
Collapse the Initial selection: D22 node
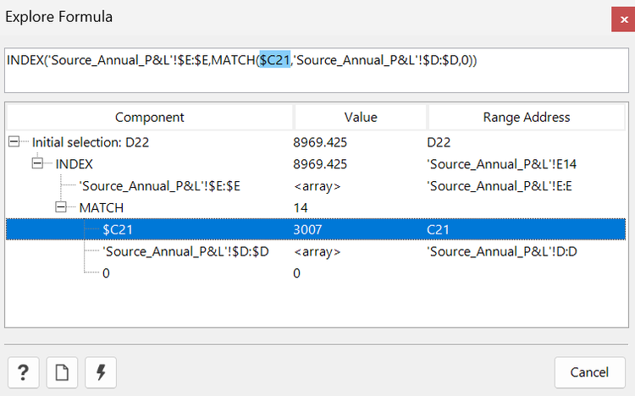(x=14, y=142)
